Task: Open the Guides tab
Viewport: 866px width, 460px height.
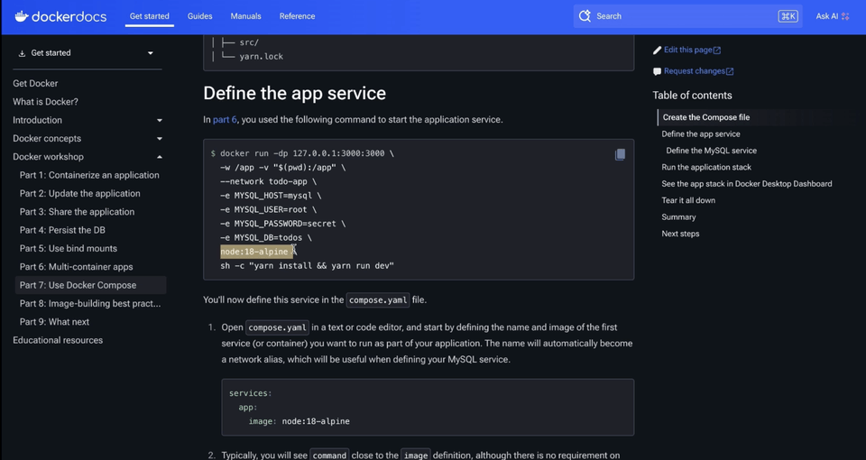Action: point(200,16)
